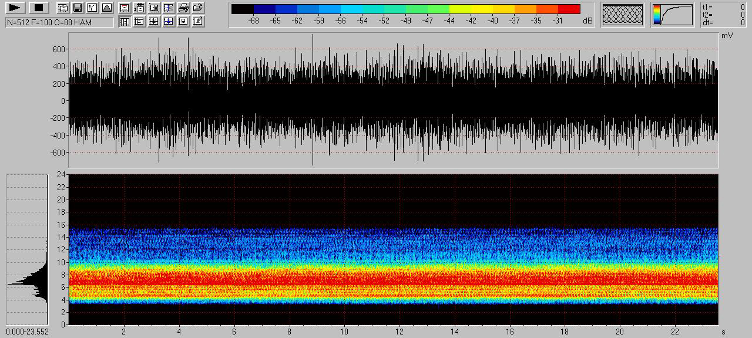Toggle the dotted selection frame icon
752x338 pixels.
[x=154, y=8]
